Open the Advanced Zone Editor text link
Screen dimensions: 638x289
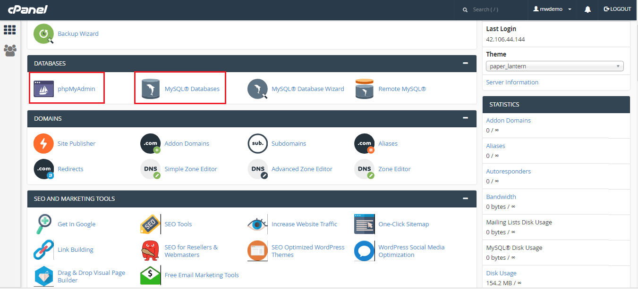pyautogui.click(x=302, y=169)
